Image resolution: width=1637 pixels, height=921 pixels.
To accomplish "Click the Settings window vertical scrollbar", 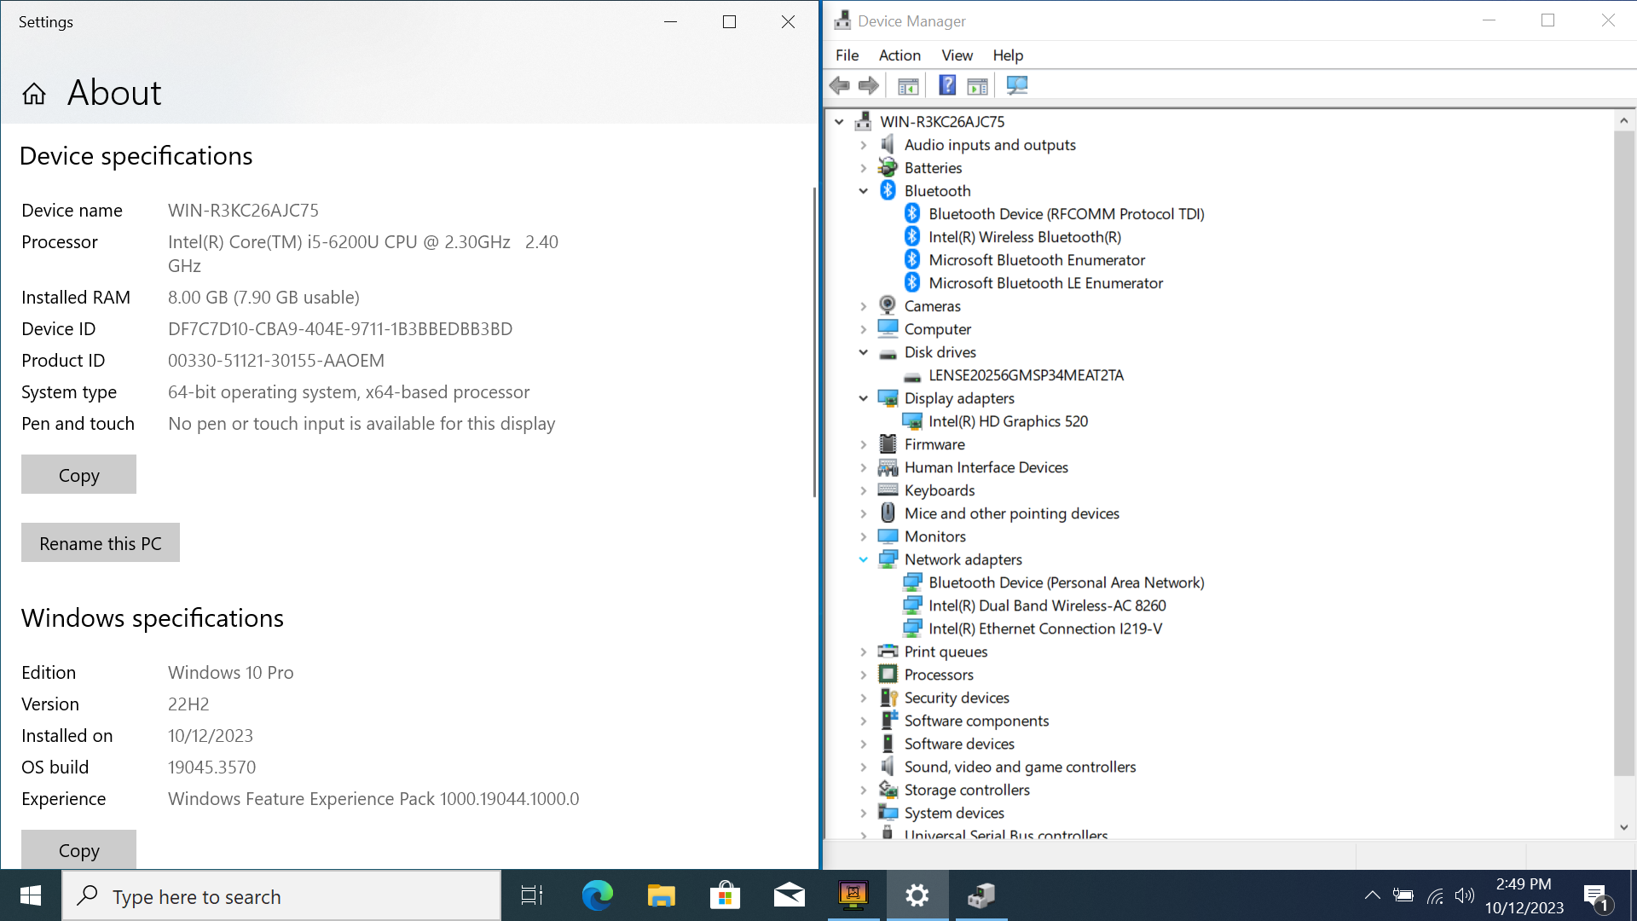I will click(x=814, y=341).
